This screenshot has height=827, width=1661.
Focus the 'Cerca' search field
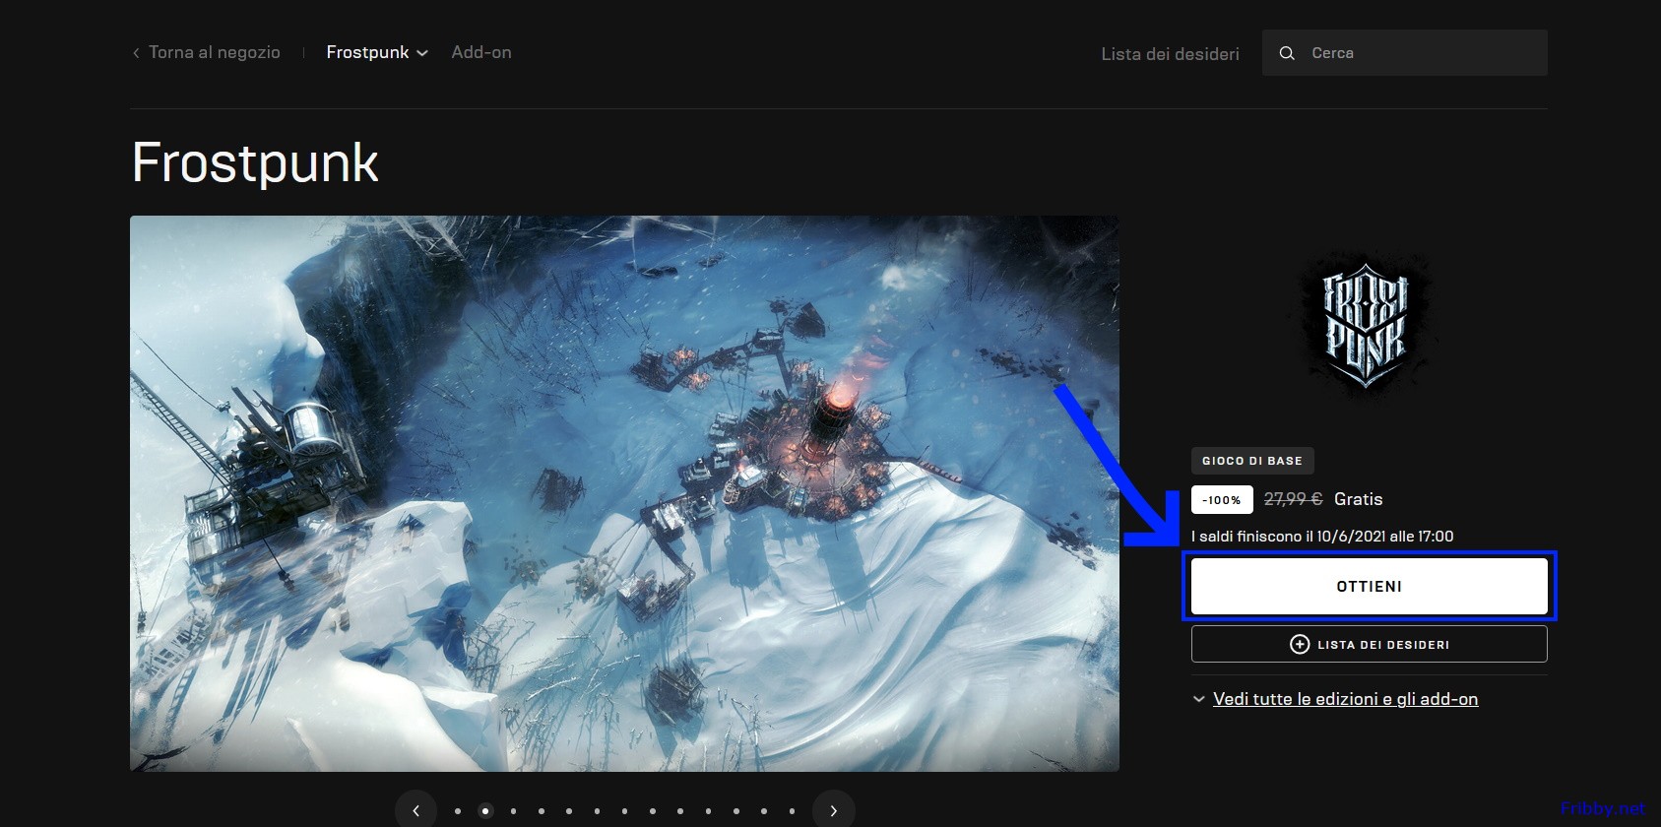point(1405,53)
